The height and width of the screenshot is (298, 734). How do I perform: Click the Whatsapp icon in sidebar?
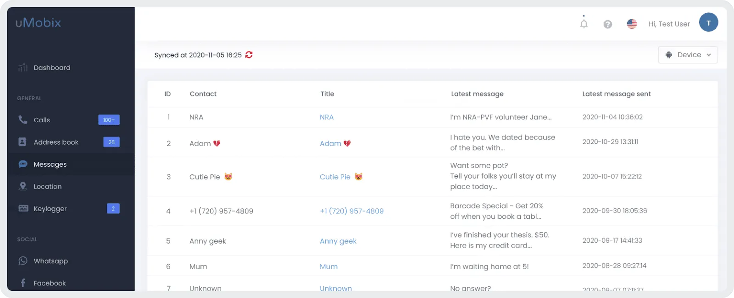pyautogui.click(x=23, y=261)
